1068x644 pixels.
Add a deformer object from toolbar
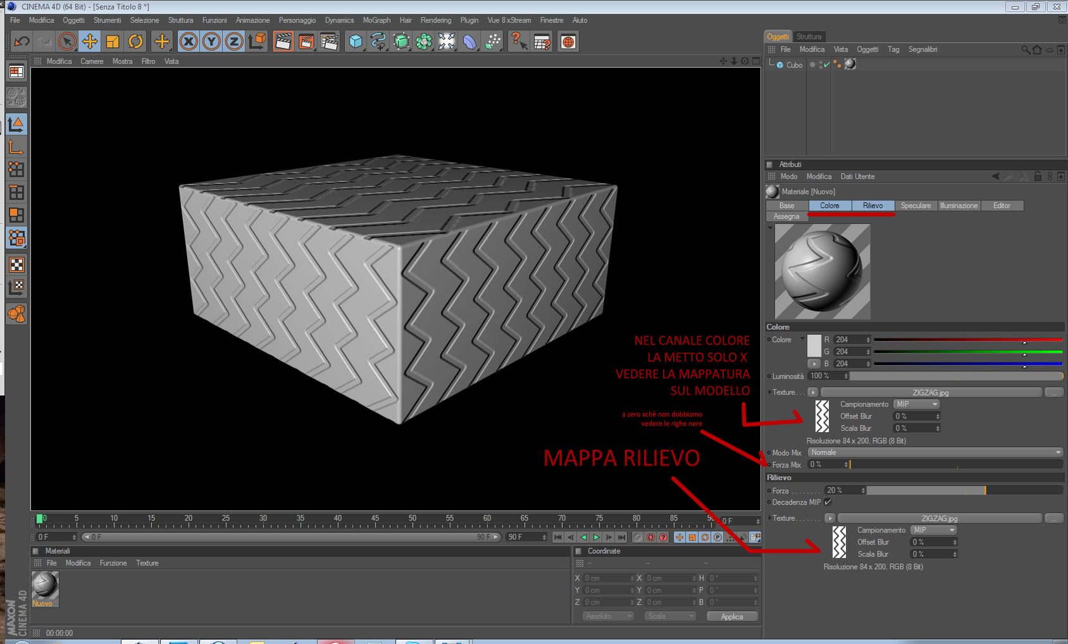point(469,42)
